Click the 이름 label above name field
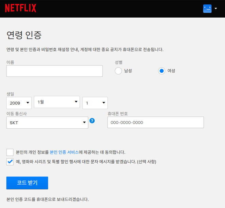225x208 pixels. pos(10,62)
